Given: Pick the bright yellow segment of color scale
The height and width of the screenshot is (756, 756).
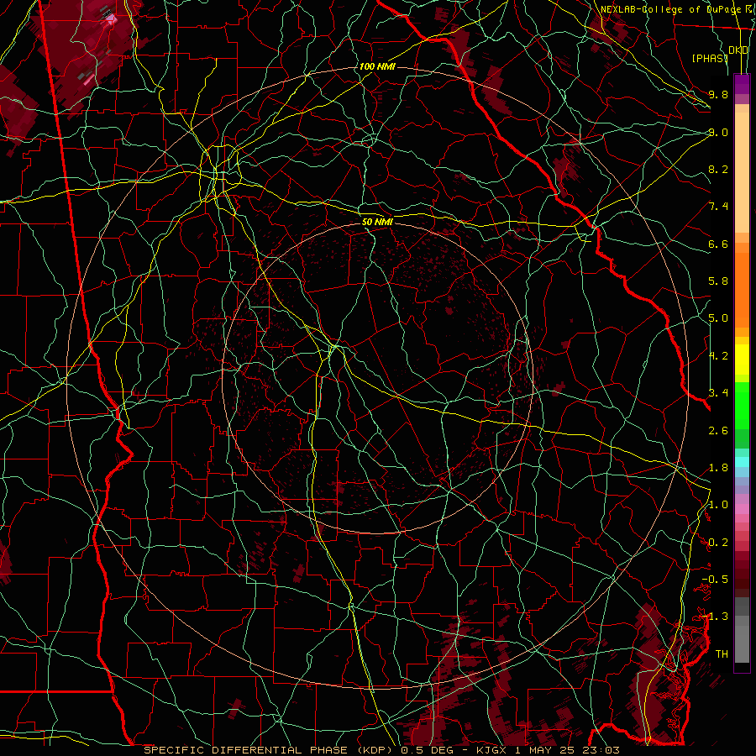Looking at the screenshot, I should coord(742,360).
